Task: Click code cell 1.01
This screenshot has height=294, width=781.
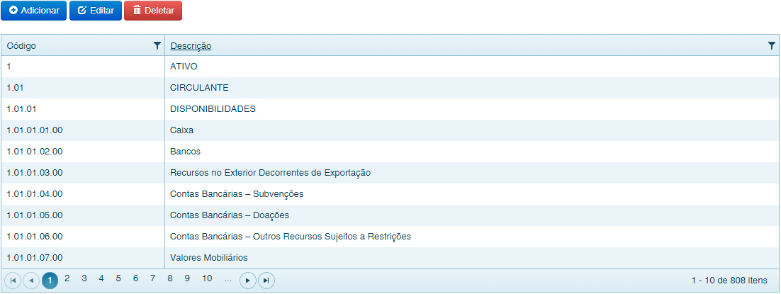Action: [x=83, y=88]
